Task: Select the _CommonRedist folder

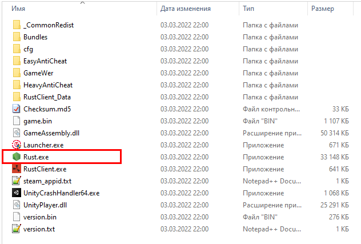Action: point(49,25)
